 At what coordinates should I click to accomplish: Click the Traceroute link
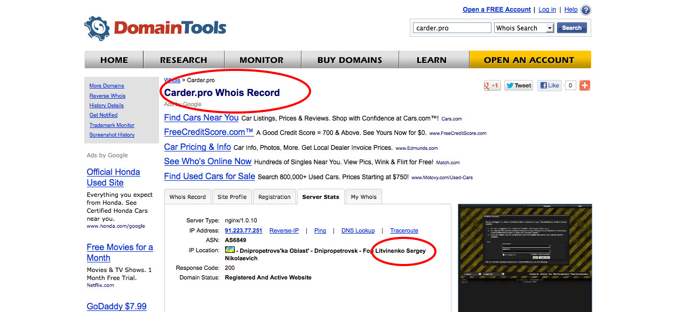tap(404, 231)
